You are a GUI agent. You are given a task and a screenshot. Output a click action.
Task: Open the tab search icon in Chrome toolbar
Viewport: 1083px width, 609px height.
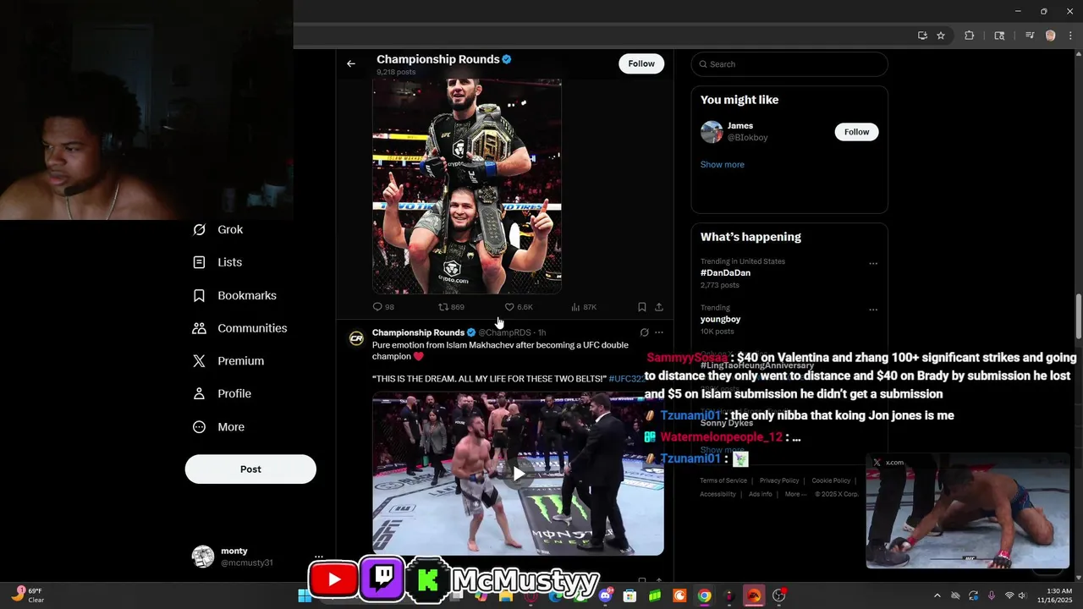(999, 36)
